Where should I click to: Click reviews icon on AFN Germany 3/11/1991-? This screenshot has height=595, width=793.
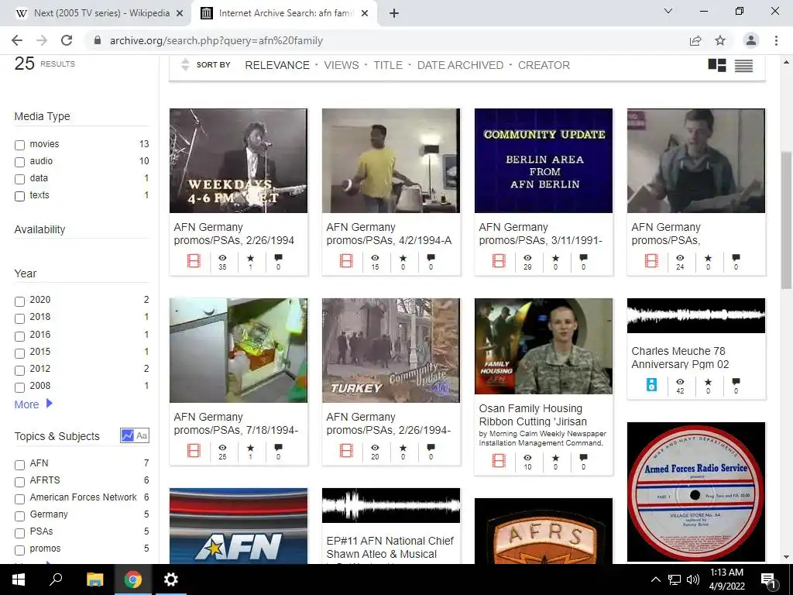[583, 258]
